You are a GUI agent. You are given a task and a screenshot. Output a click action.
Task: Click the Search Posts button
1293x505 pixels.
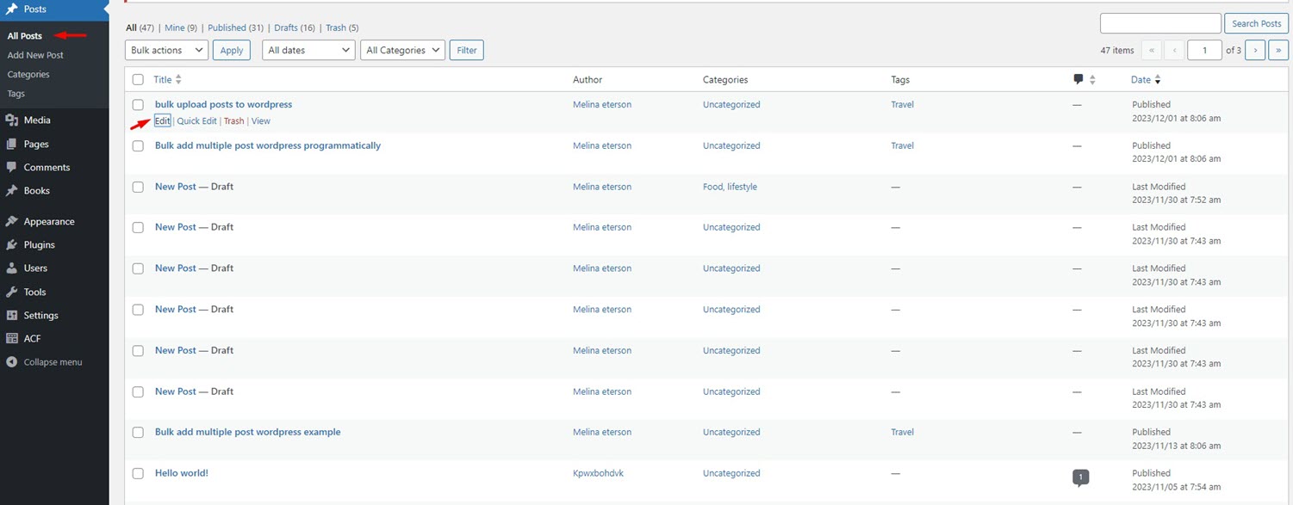(x=1257, y=23)
